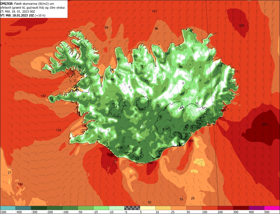Click the value -113 in west-central Iceland

click(118, 117)
